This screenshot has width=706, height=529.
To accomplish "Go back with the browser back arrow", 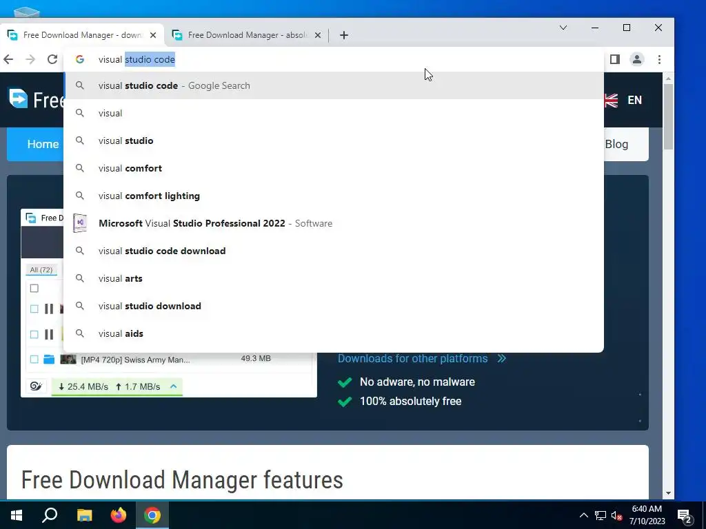I will [8, 59].
